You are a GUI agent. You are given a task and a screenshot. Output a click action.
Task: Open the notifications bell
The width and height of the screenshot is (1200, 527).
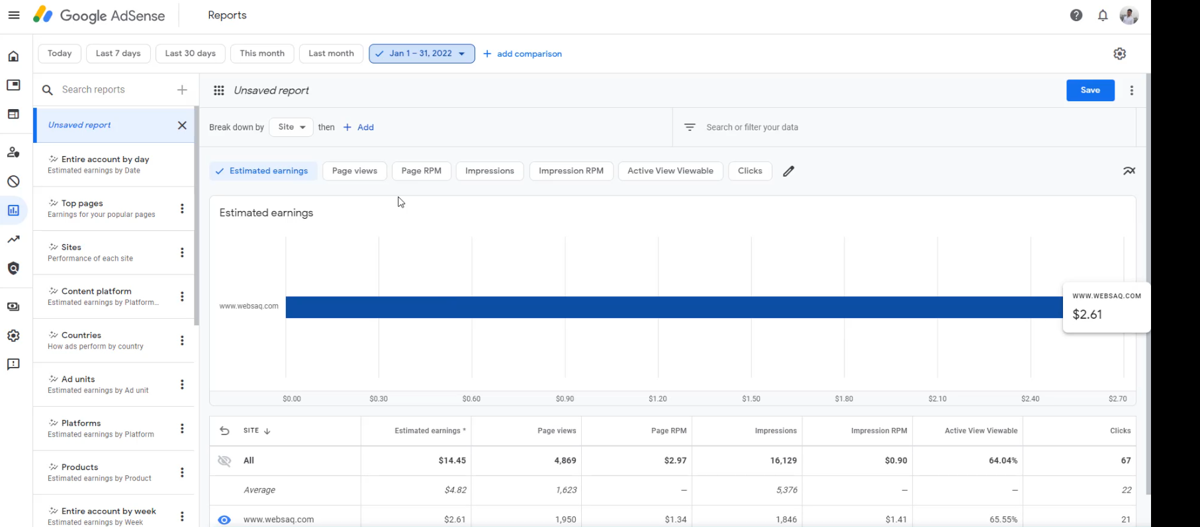[1103, 15]
